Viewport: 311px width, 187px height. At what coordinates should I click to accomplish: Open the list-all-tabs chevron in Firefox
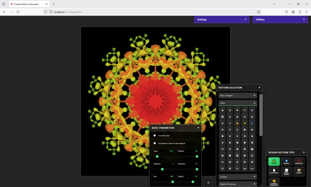[274, 4]
